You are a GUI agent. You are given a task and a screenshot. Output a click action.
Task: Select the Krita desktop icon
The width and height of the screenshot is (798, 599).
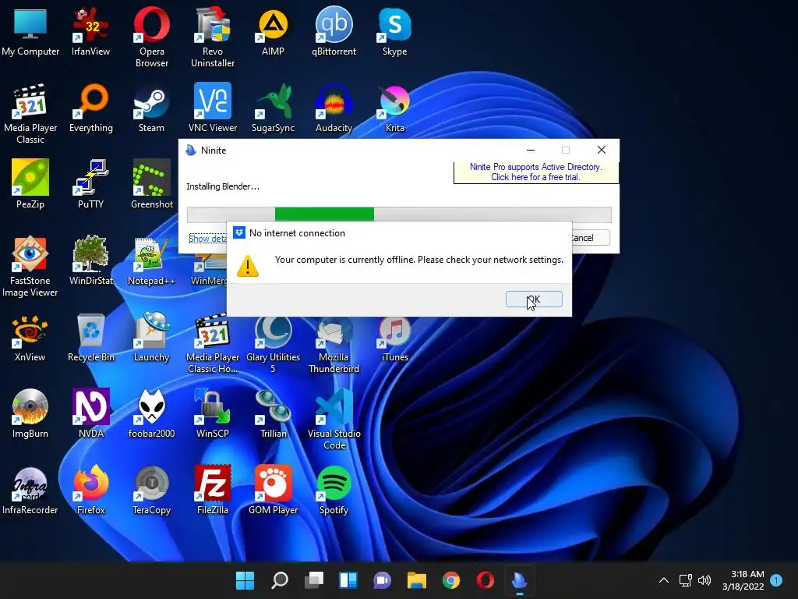pos(395,108)
